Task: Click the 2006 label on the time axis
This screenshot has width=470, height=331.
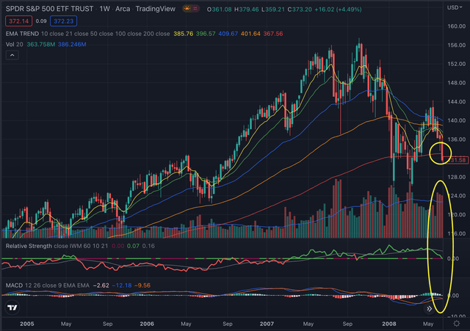Action: pos(147,324)
